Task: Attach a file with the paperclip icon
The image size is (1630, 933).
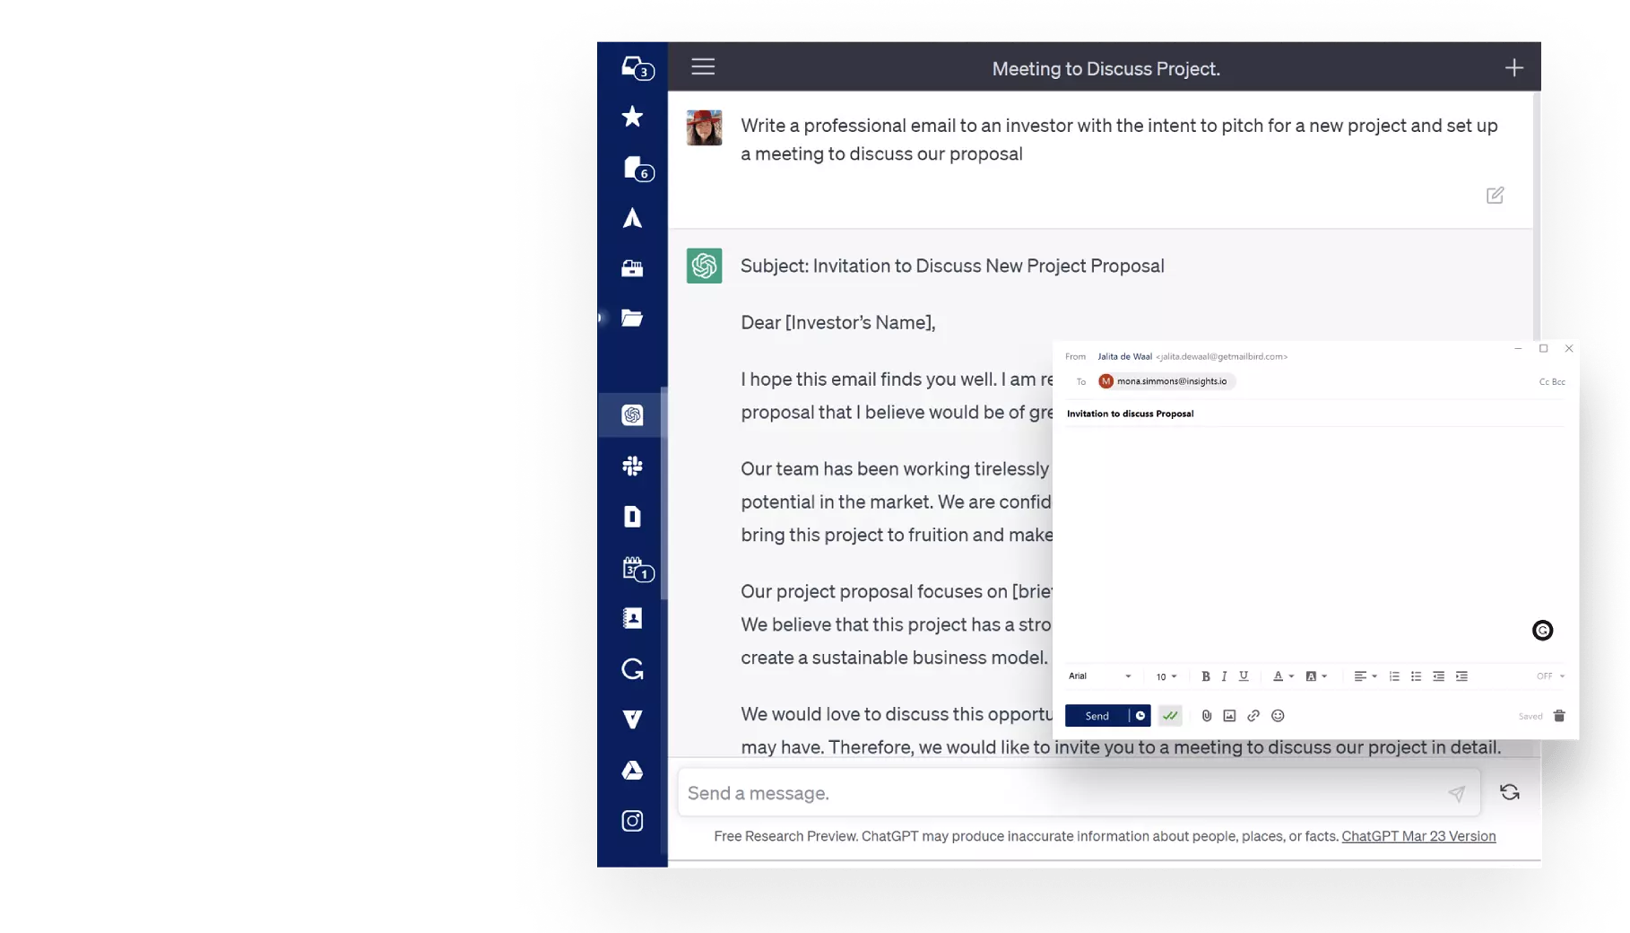Action: [x=1207, y=716]
